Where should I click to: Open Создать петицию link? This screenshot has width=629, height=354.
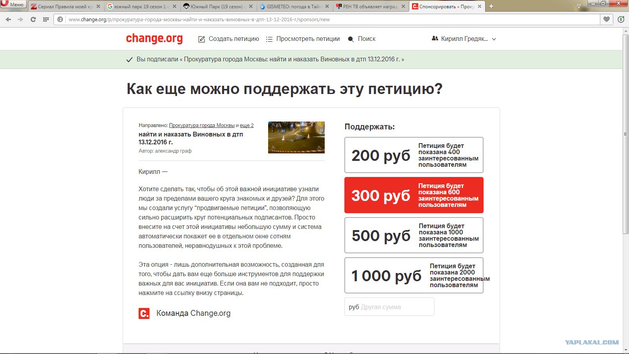[x=229, y=39]
